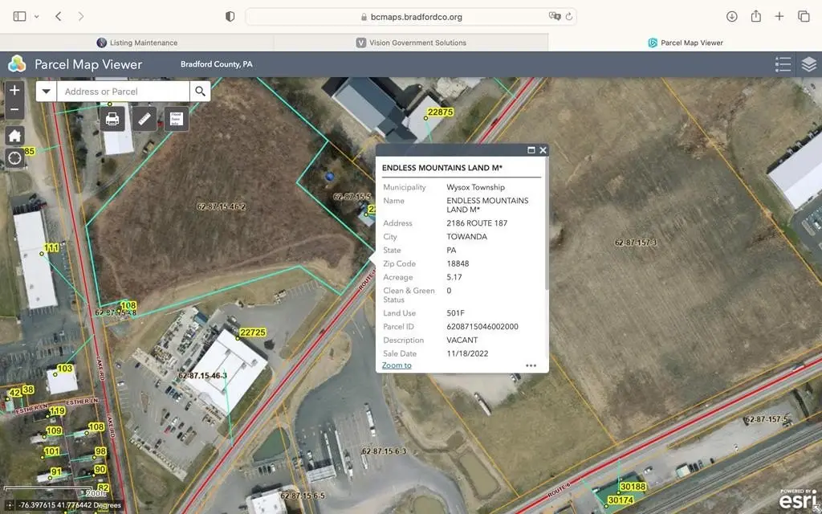Open the Layer List stack icon
The width and height of the screenshot is (822, 514).
(x=808, y=64)
